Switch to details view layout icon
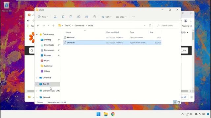Image resolution: width=211 pixels, height=118 pixels. pos(175,102)
